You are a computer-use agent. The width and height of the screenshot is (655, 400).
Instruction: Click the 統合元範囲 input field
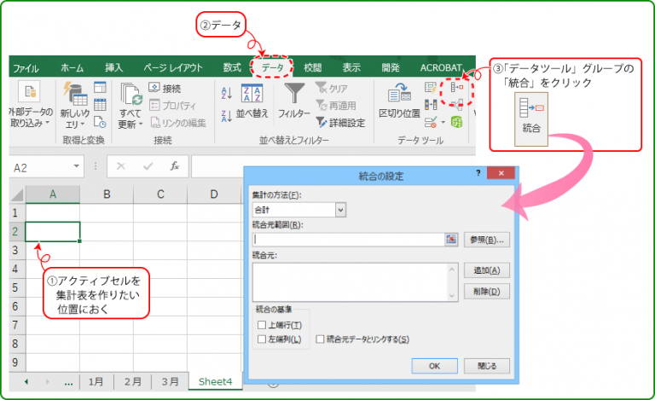(349, 240)
